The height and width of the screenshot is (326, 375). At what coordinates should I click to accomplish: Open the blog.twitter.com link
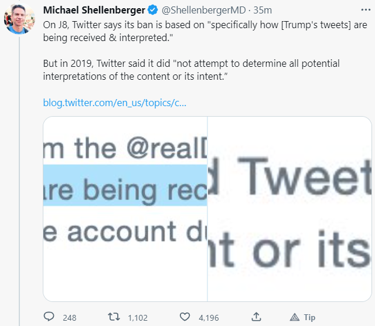(x=115, y=103)
